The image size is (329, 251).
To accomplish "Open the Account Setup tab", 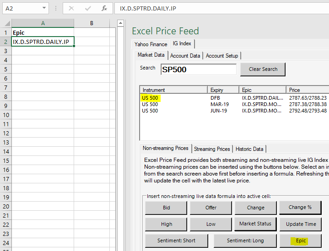I will (222, 56).
